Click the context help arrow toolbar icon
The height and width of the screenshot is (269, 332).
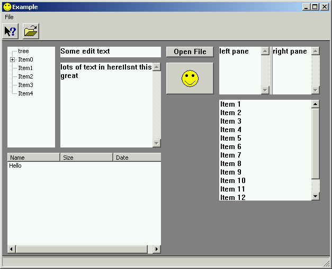pos(11,31)
